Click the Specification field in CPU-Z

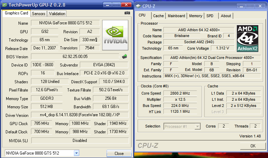click(212, 58)
